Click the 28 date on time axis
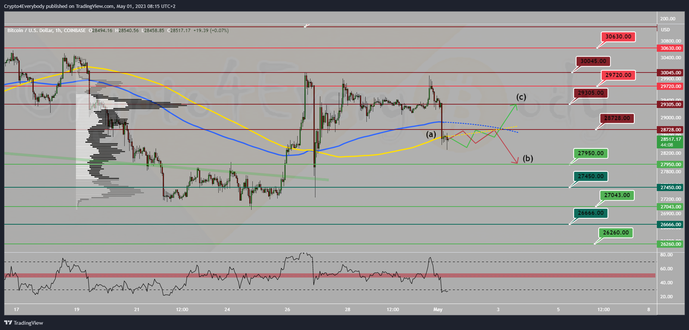The height and width of the screenshot is (330, 689). (348, 310)
